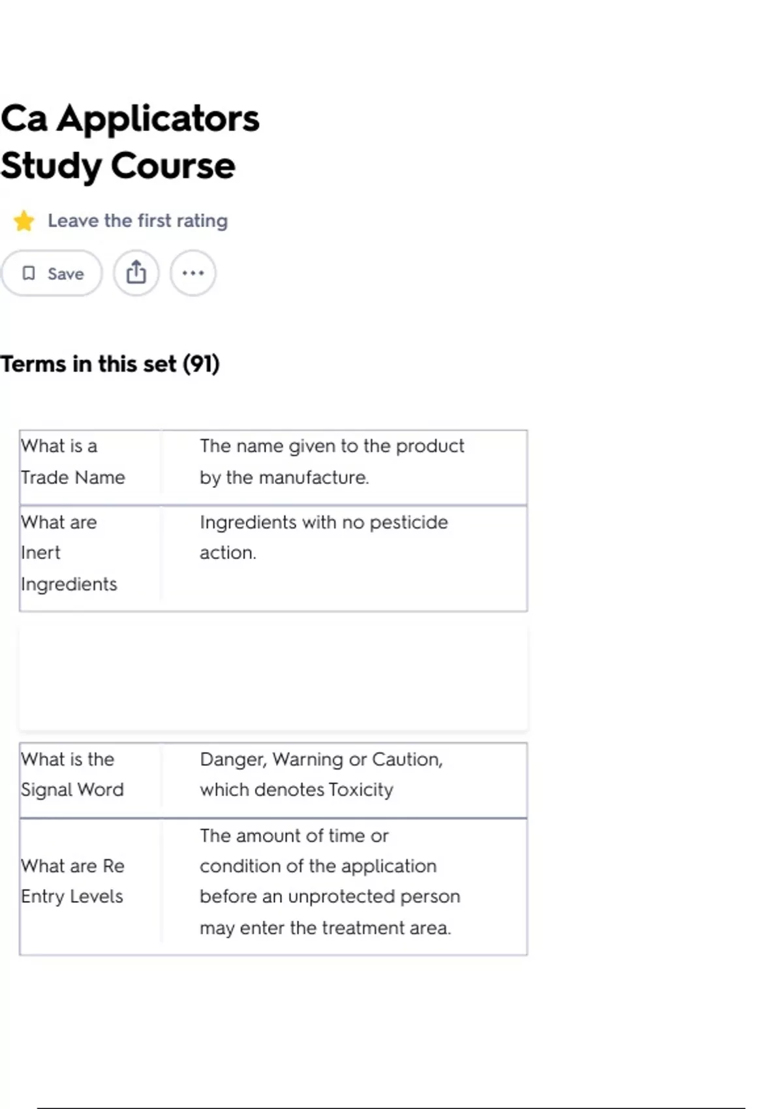Click the bookmark icon inside Save
The height and width of the screenshot is (1109, 783).
click(29, 273)
